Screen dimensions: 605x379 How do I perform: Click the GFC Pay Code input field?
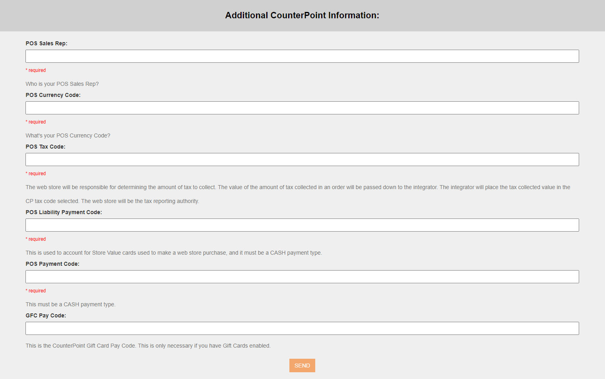(302, 328)
